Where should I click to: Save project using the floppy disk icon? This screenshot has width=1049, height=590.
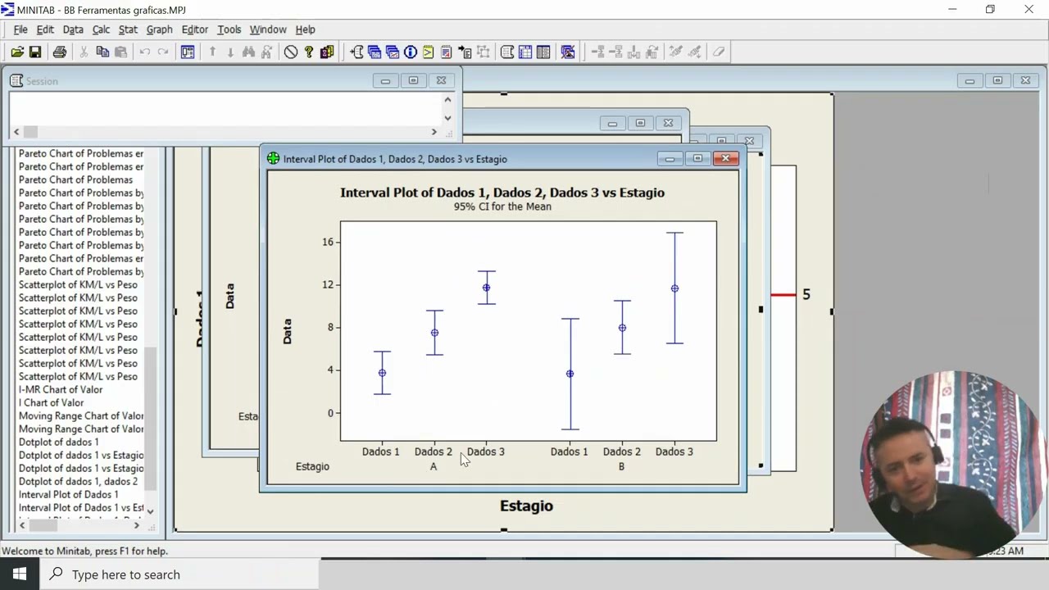pos(35,52)
